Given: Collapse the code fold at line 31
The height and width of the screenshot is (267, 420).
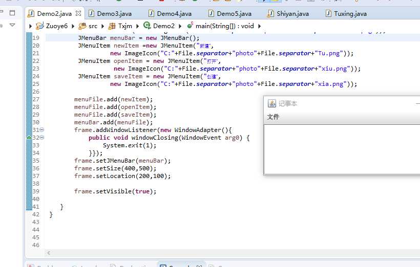Looking at the screenshot, I should coord(42,130).
